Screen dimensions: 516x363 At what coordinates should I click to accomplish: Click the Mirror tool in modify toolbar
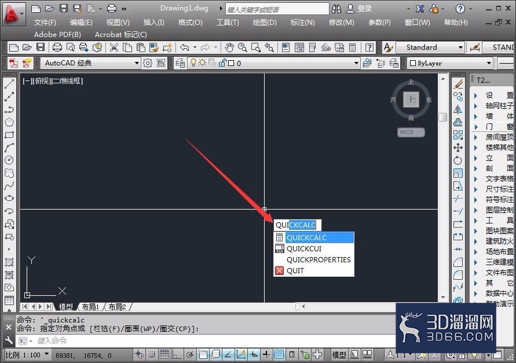click(x=458, y=109)
